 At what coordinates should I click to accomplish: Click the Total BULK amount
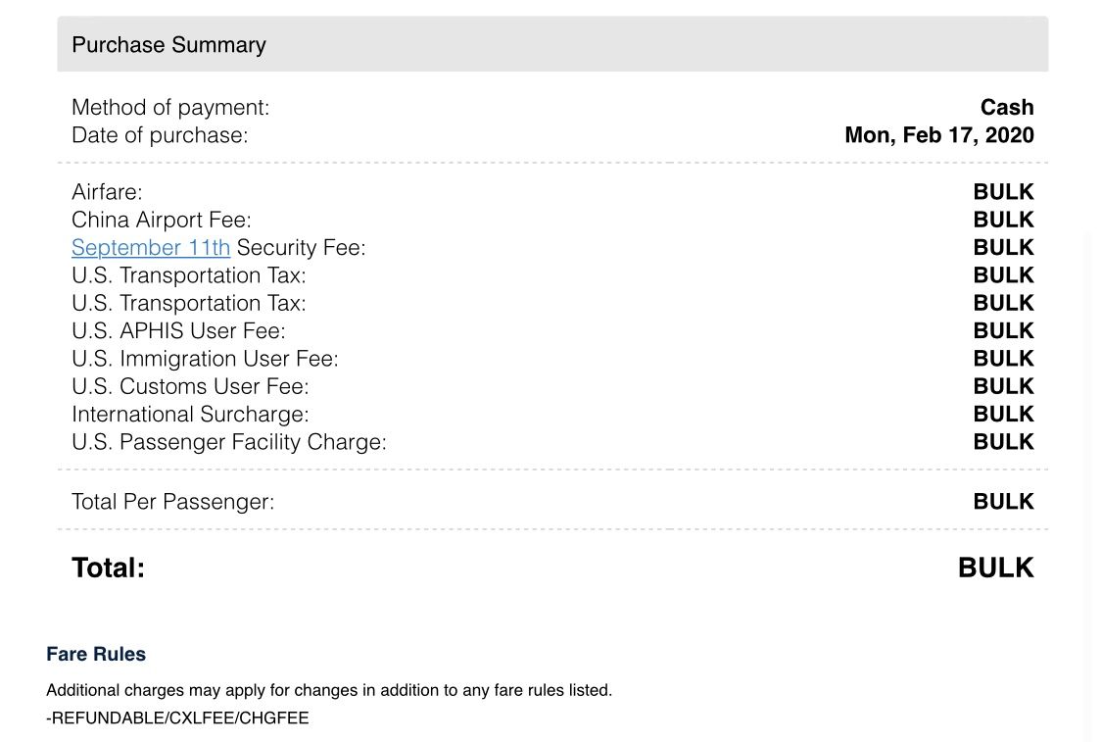[x=995, y=568]
